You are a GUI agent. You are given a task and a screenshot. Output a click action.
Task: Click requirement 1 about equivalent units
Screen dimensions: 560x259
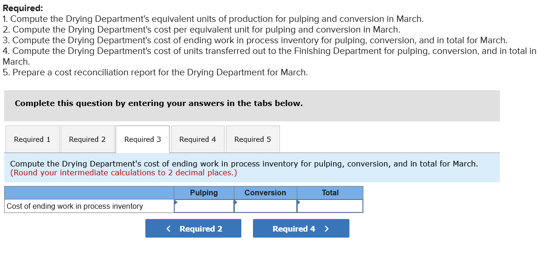[213, 19]
